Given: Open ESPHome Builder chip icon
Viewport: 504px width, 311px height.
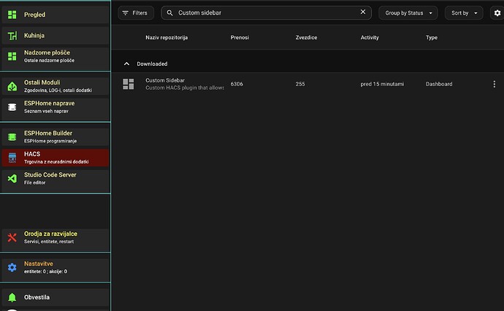Looking at the screenshot, I should click(x=12, y=137).
